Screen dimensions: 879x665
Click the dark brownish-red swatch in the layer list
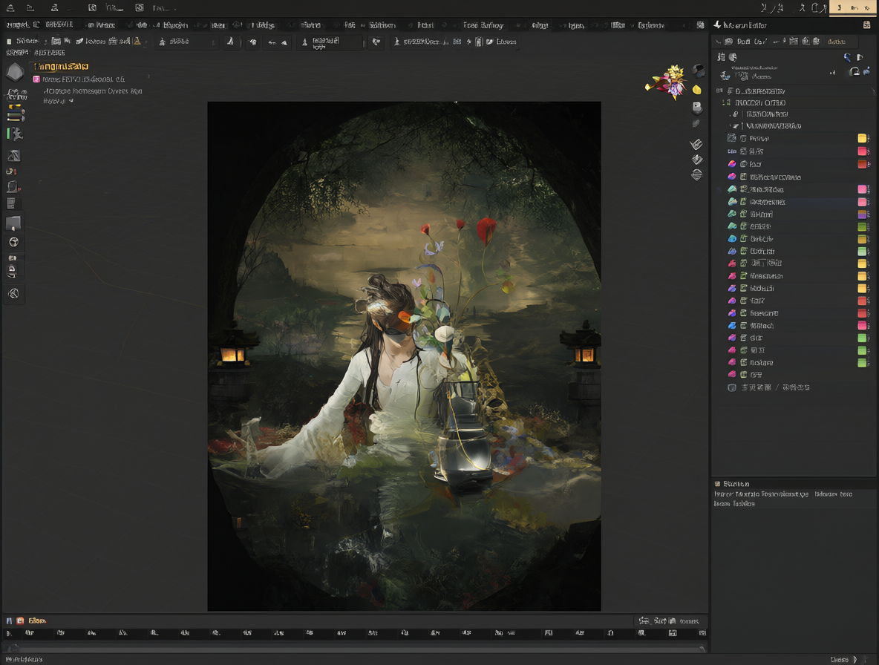click(862, 164)
